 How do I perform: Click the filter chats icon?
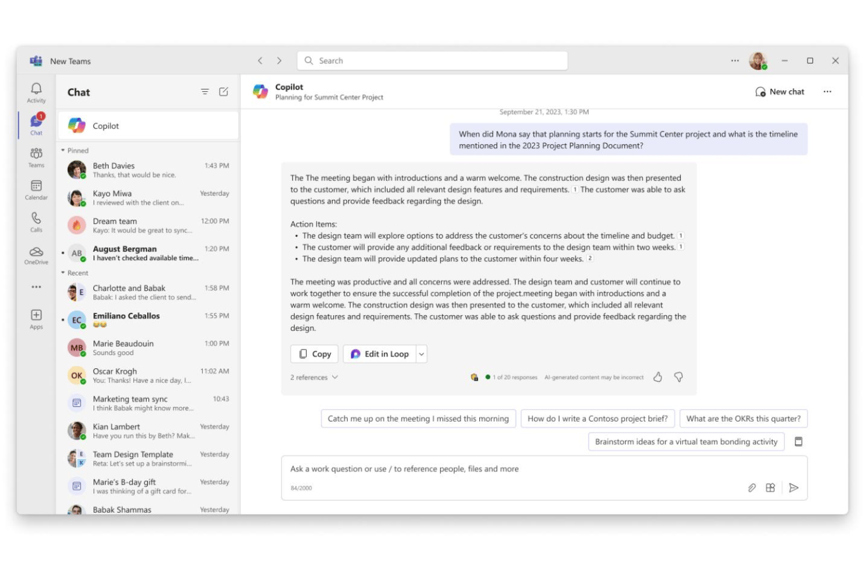pyautogui.click(x=205, y=92)
